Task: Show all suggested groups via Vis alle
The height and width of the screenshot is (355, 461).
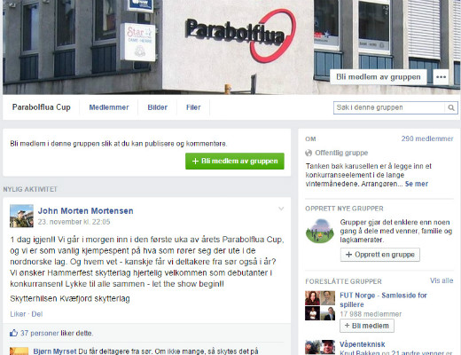Action: 441,280
